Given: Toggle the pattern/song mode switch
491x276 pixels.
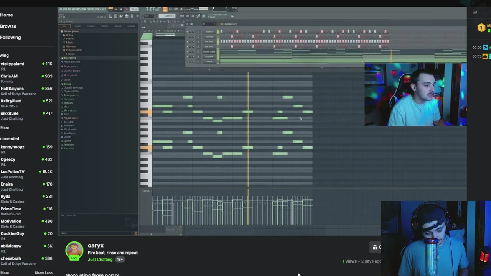Looking at the screenshot, I should pos(110,9).
